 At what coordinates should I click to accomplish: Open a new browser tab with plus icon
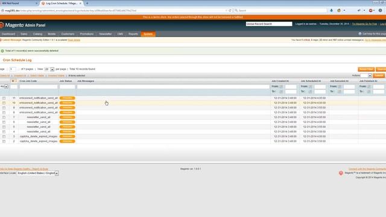[x=87, y=4]
